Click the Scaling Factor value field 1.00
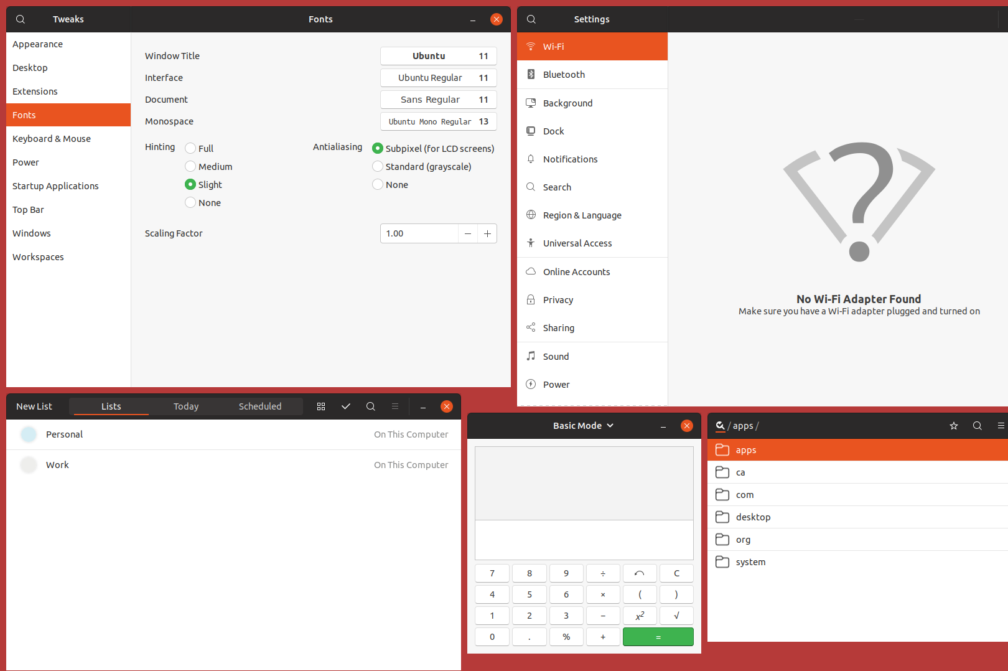This screenshot has height=671, width=1008. [419, 233]
